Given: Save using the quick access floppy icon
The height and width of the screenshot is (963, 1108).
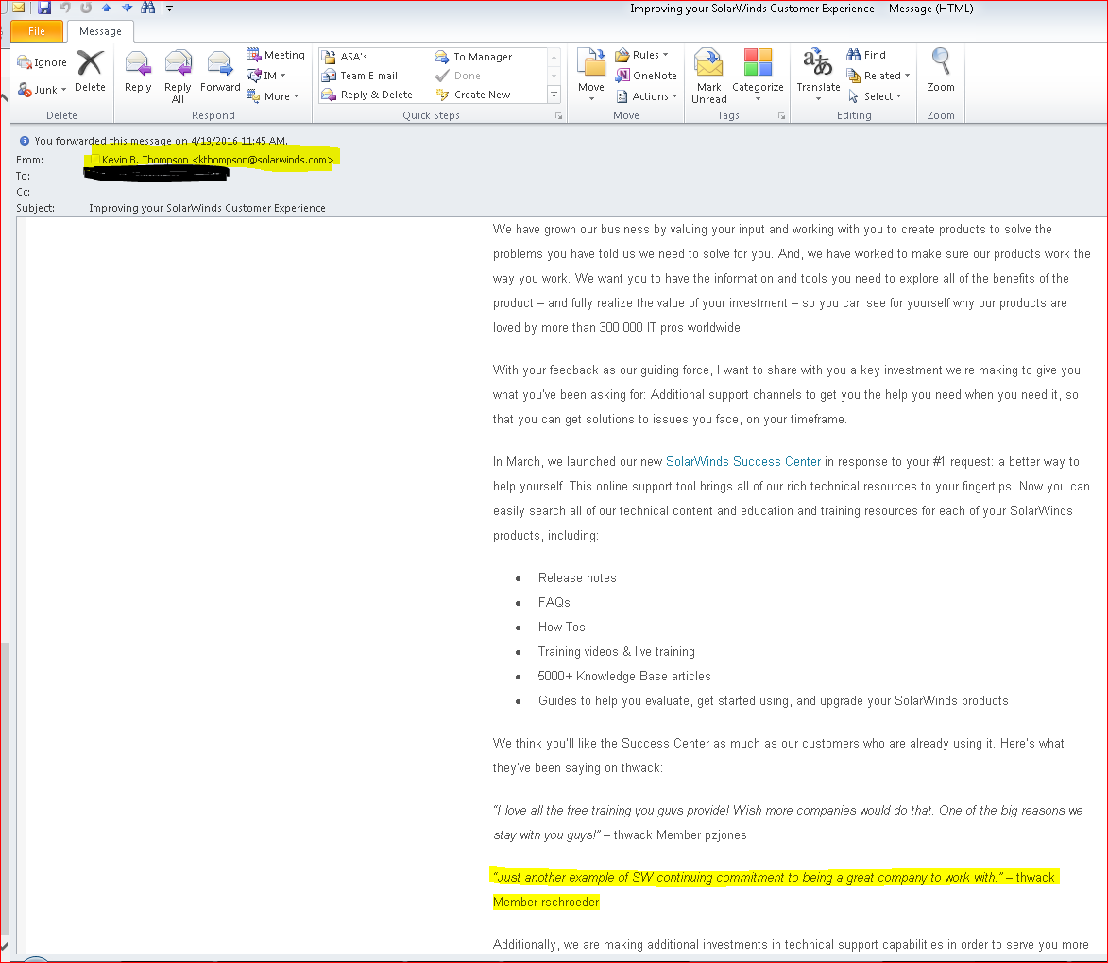Looking at the screenshot, I should 44,8.
